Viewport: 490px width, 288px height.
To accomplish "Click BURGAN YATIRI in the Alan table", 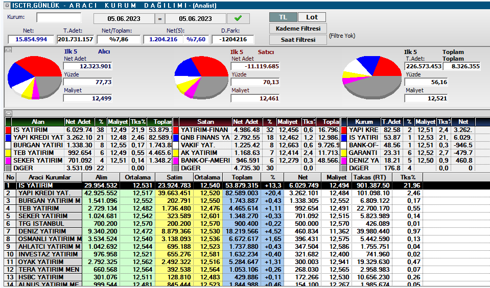I will point(38,145).
